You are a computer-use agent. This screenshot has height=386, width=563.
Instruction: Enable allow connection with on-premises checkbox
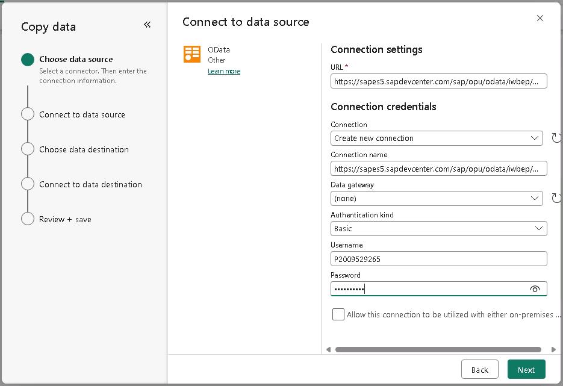pyautogui.click(x=338, y=314)
